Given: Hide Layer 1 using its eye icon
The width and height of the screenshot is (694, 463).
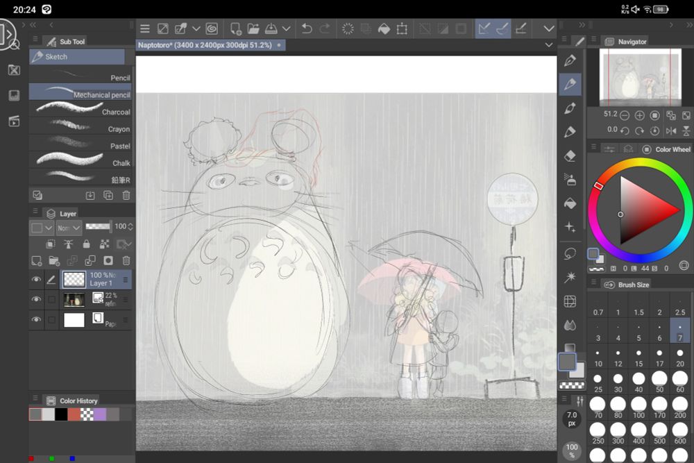Looking at the screenshot, I should [36, 279].
